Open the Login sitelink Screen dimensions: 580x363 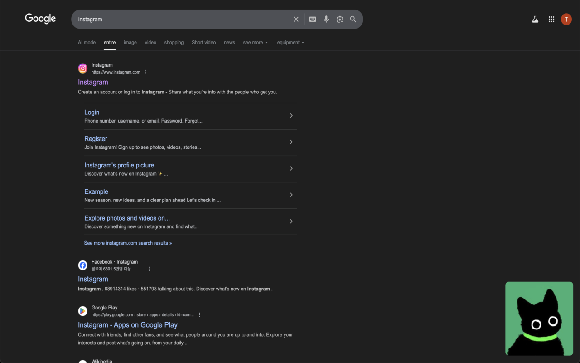point(92,113)
